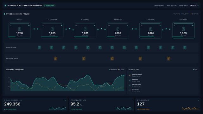Image resolution: width=203 pixels, height=114 pixels.
Task: Click the EXCEPTION QUEUE row label
Action: point(12,59)
